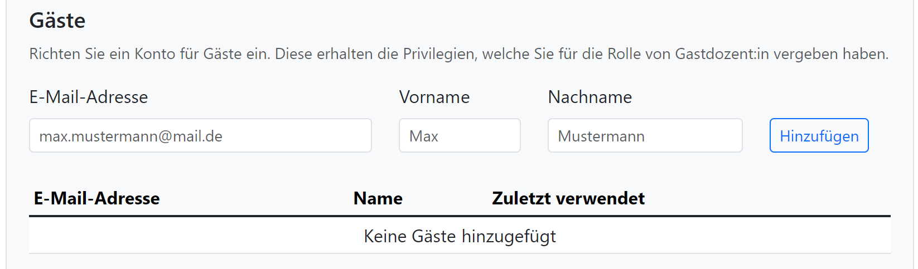The height and width of the screenshot is (269, 918).
Task: Click the E-Mail-Adresse input field
Action: tap(200, 135)
